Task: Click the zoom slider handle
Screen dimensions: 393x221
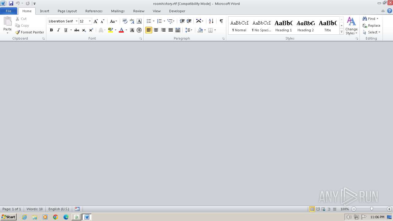Action: pos(372,209)
